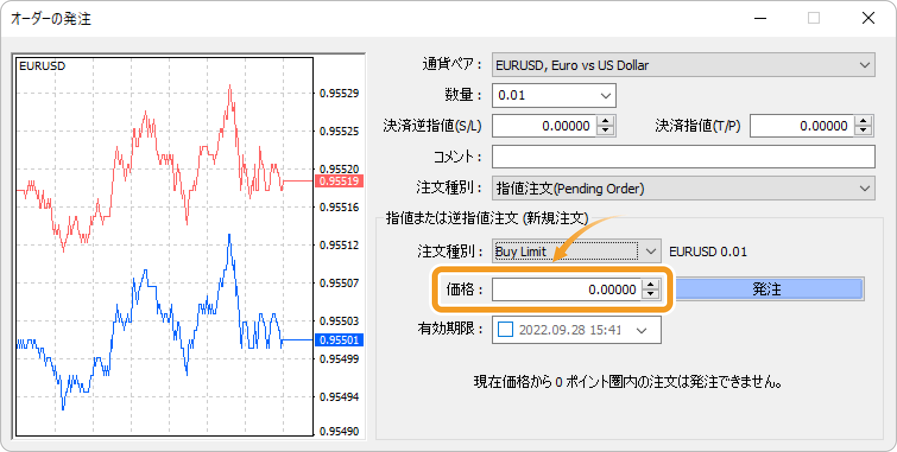Enable the 有効期限 expiry checkbox
Screen dimensions: 897x452
click(x=505, y=329)
